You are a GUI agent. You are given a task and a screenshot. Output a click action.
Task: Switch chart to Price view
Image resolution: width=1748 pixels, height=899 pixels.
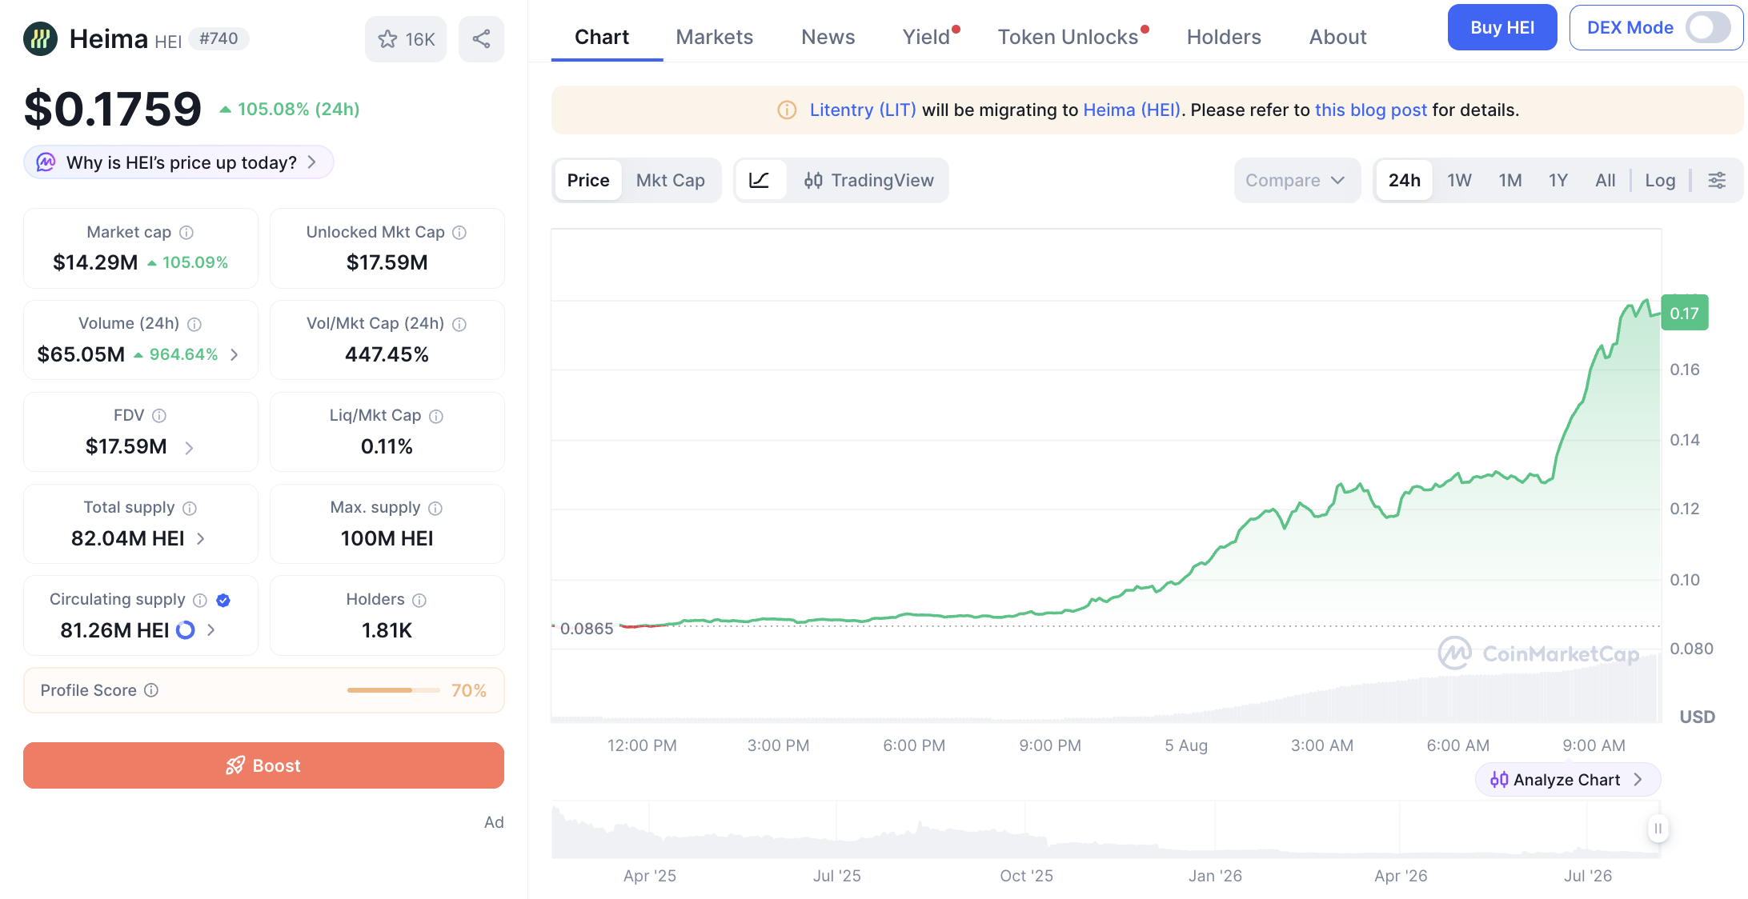click(x=588, y=180)
